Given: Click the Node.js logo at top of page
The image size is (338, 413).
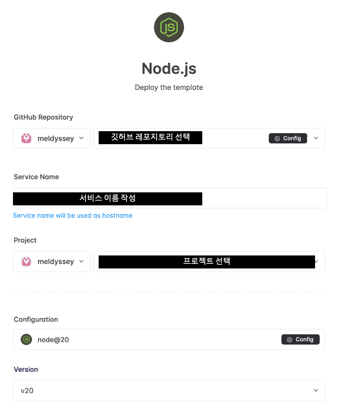Looking at the screenshot, I should click(x=169, y=27).
